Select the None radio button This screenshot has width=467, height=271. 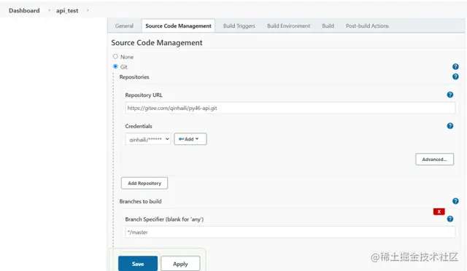coord(115,56)
